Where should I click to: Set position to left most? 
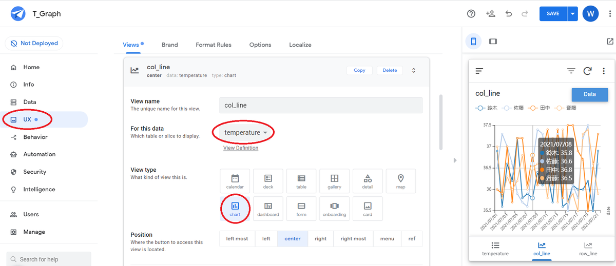pyautogui.click(x=237, y=239)
